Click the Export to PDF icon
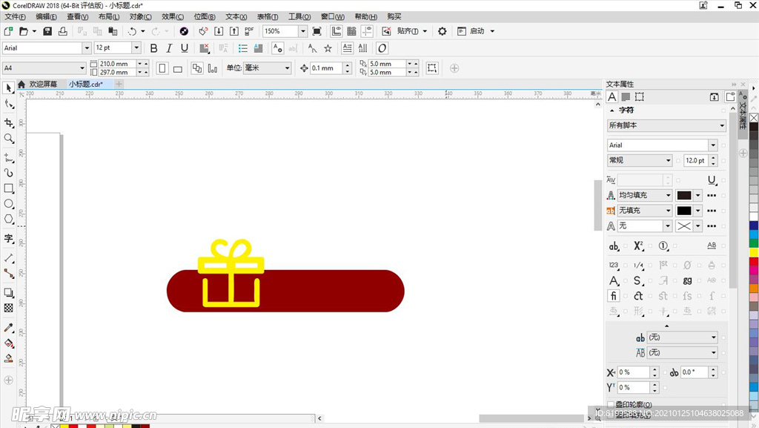 (249, 31)
